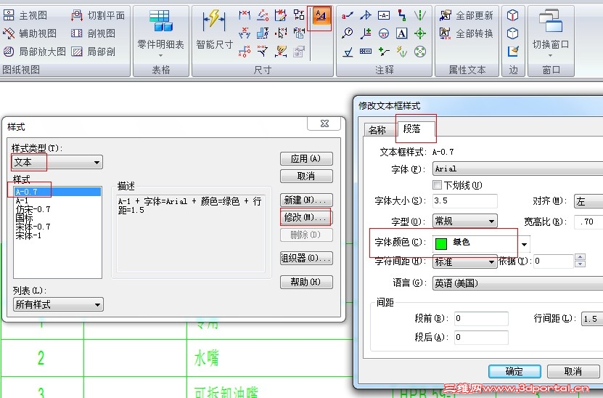Select style A-1 in the style list
The height and width of the screenshot is (398, 603).
[x=22, y=200]
